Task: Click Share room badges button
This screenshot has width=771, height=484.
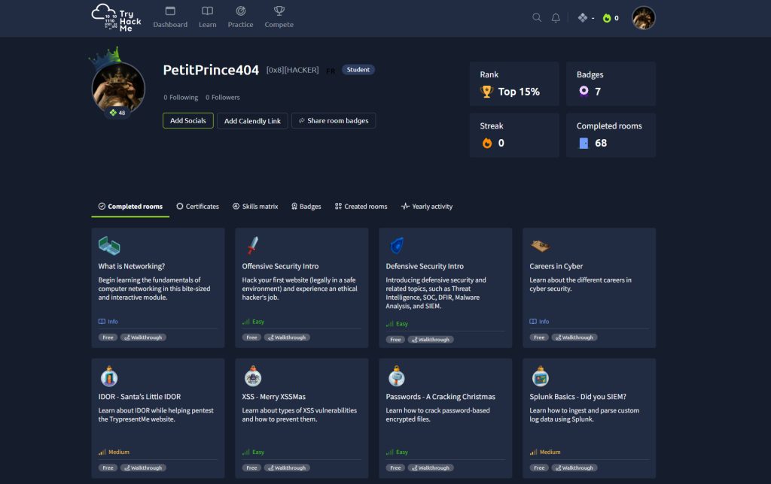Action: point(334,121)
